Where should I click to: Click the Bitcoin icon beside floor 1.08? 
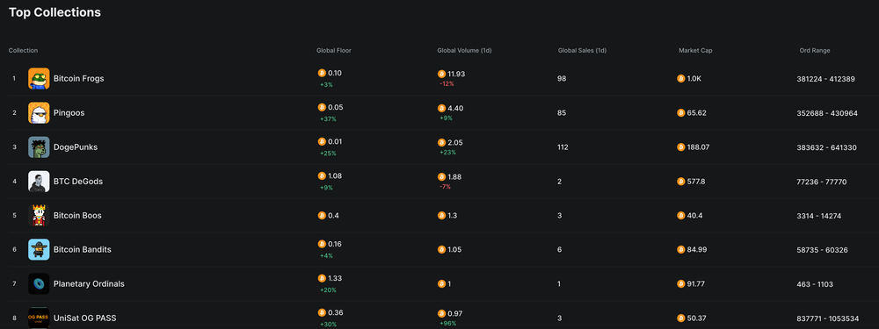(x=322, y=175)
